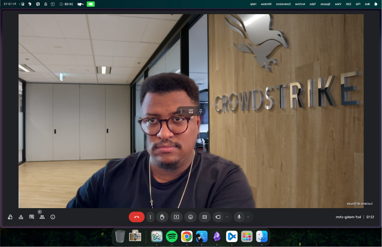
Task: Open Launchpad from the dock
Action: (247, 236)
